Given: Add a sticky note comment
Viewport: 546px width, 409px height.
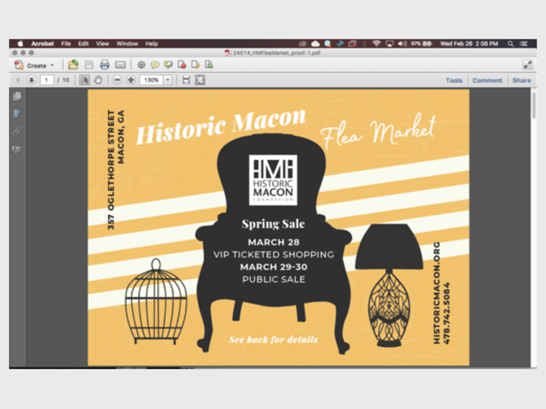Looking at the screenshot, I should pyautogui.click(x=155, y=65).
